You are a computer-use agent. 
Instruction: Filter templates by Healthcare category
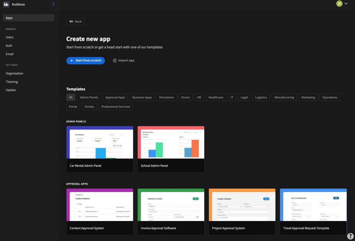[216, 97]
